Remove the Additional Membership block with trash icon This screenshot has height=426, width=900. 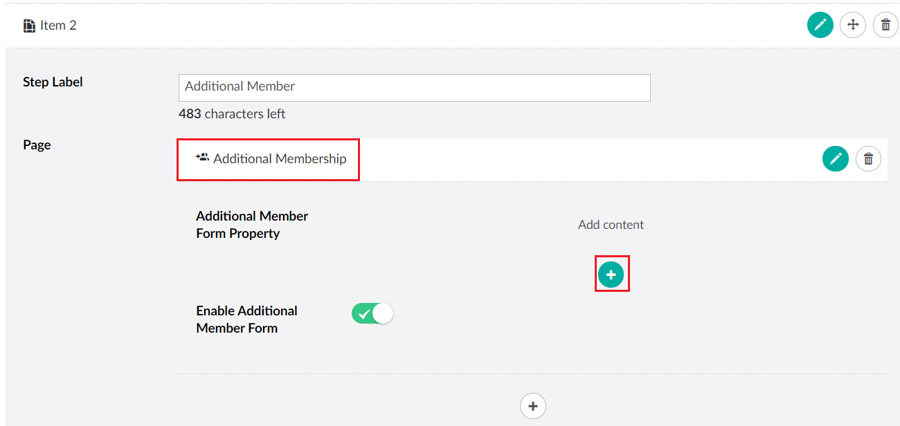click(868, 159)
